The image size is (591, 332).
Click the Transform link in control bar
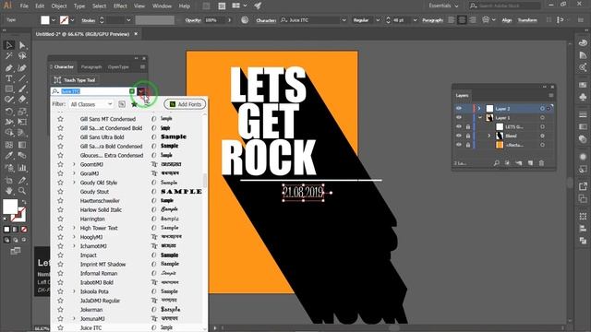[x=527, y=20]
